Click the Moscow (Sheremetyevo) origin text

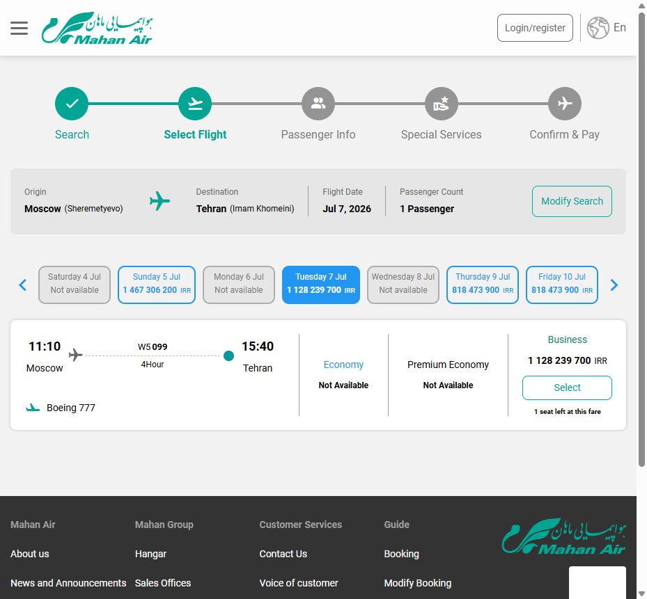[73, 209]
